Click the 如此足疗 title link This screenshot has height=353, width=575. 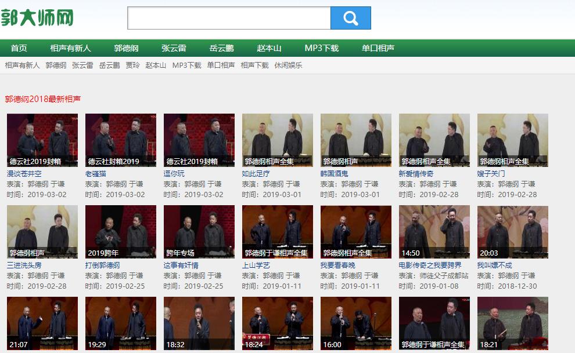pos(256,174)
